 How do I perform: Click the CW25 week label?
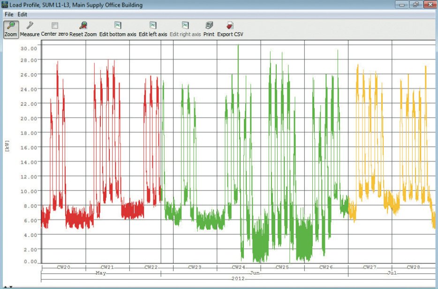click(x=282, y=267)
